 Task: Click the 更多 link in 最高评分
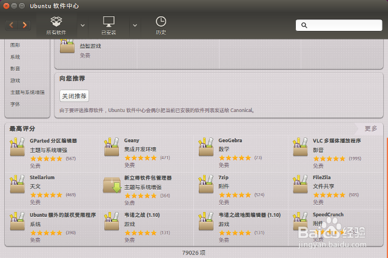(370, 128)
